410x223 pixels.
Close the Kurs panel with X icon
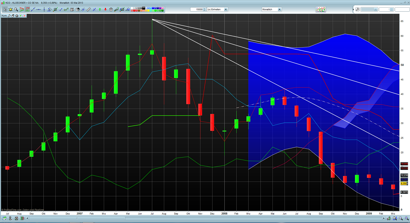point(17,15)
